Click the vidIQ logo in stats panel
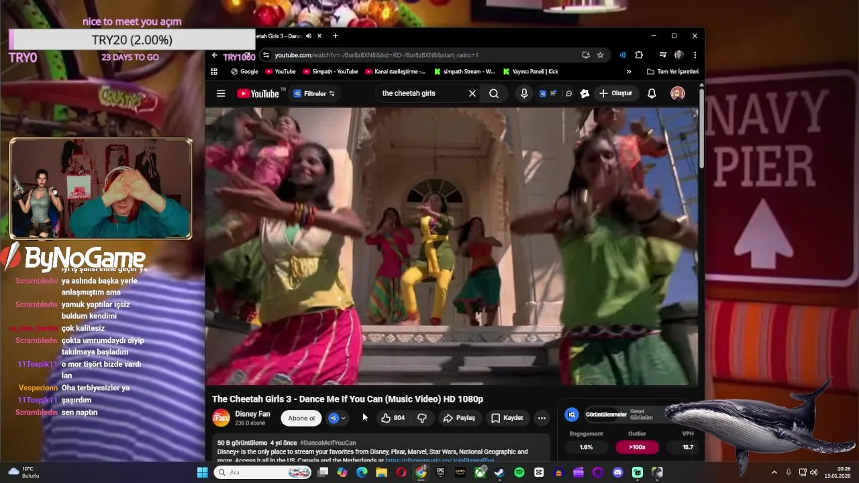 (x=572, y=415)
